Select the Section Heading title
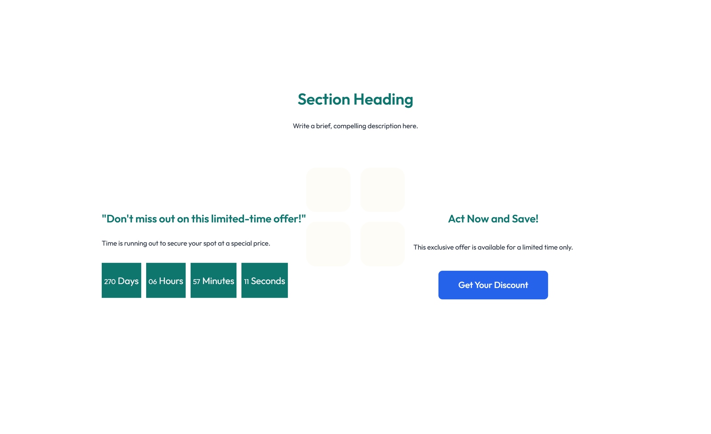 pyautogui.click(x=355, y=99)
